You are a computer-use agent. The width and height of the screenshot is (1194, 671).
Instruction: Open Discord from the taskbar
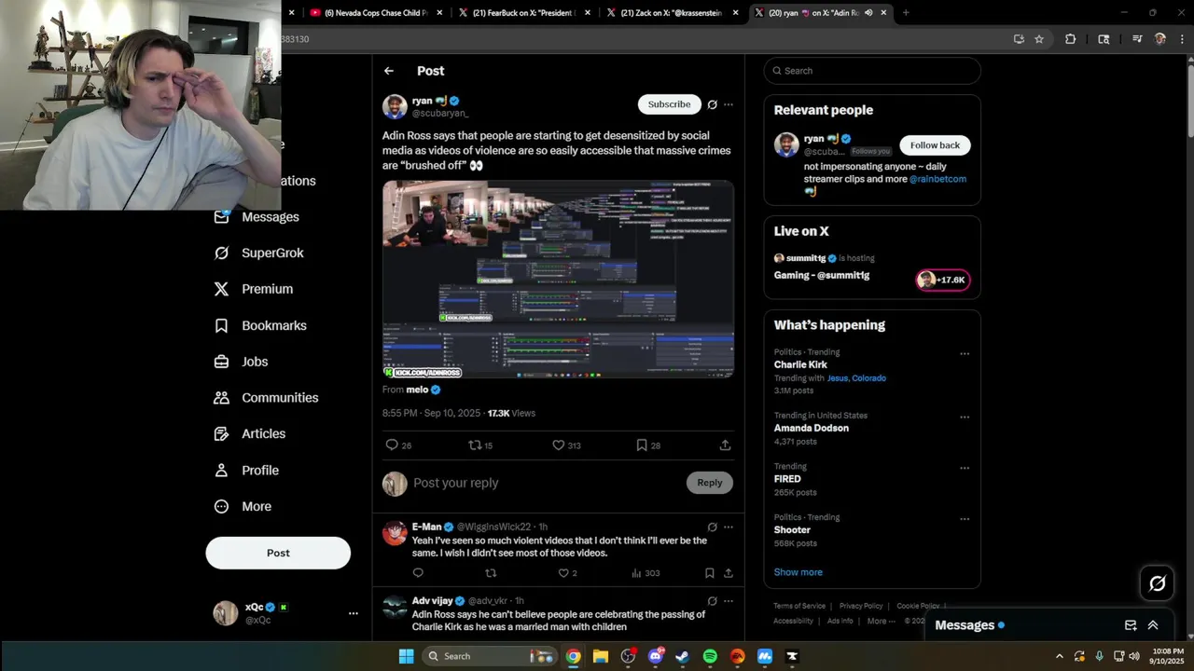click(x=656, y=656)
